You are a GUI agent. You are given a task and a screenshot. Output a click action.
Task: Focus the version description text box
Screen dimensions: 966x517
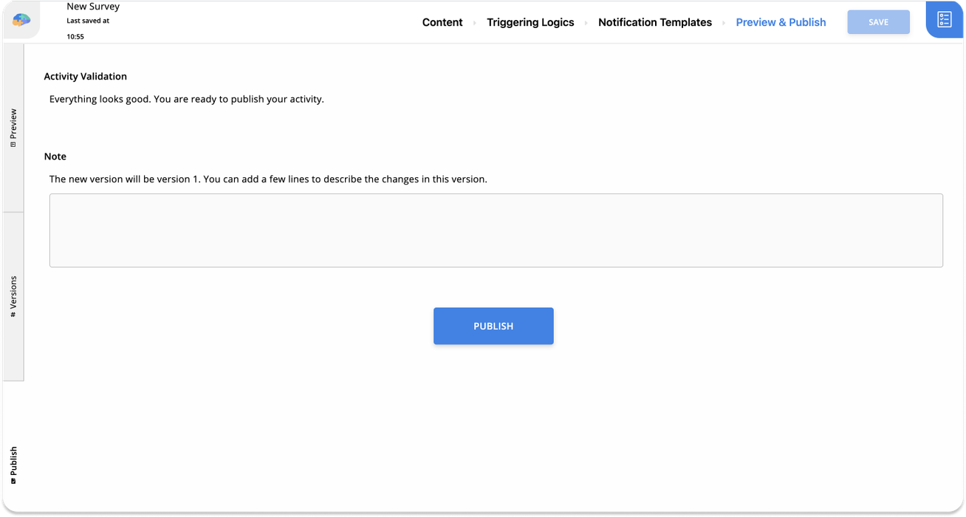click(x=496, y=230)
